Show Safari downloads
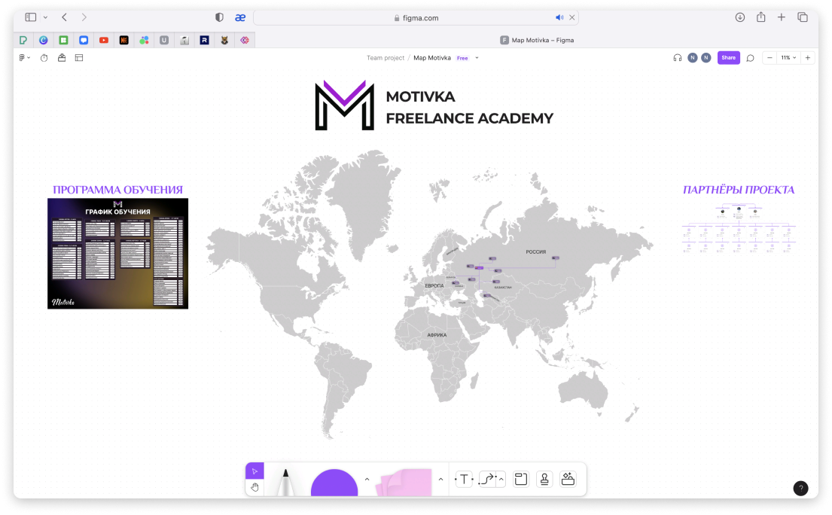The height and width of the screenshot is (515, 832). [739, 17]
